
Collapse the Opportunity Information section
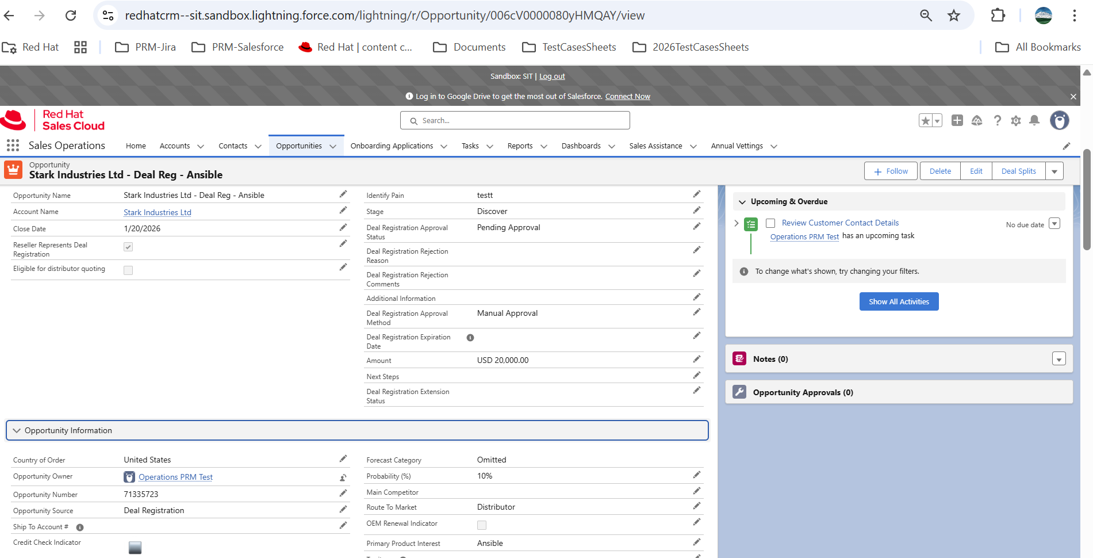click(x=17, y=430)
